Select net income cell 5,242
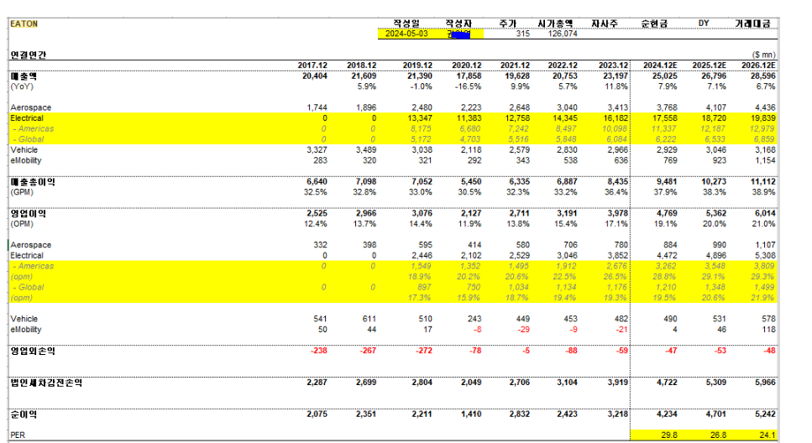This screenshot has height=443, width=812. pyautogui.click(x=765, y=414)
